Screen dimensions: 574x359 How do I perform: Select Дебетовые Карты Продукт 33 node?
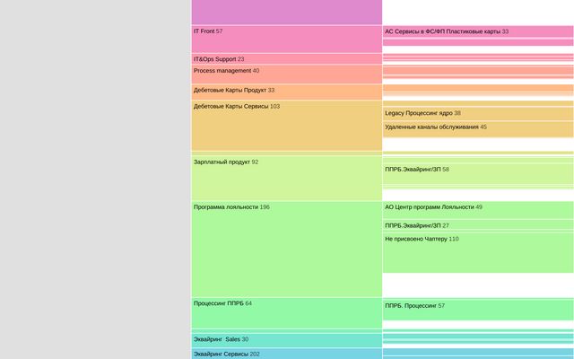(x=286, y=92)
